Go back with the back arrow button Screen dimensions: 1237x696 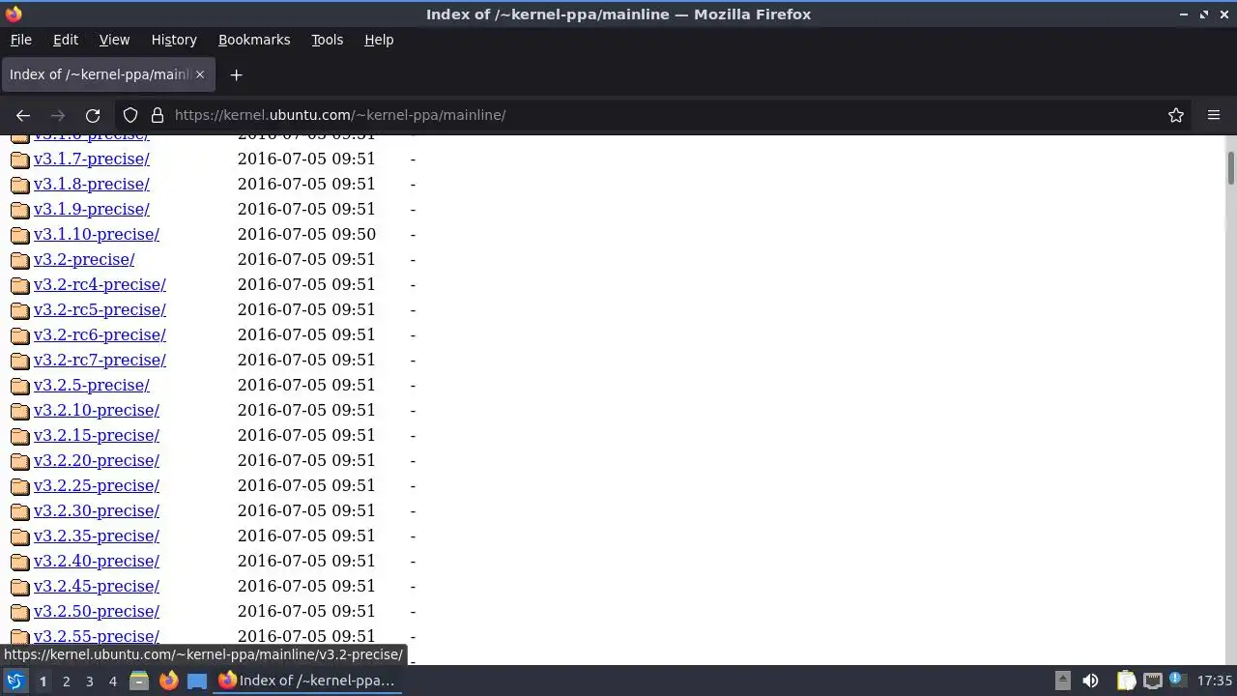(x=23, y=115)
